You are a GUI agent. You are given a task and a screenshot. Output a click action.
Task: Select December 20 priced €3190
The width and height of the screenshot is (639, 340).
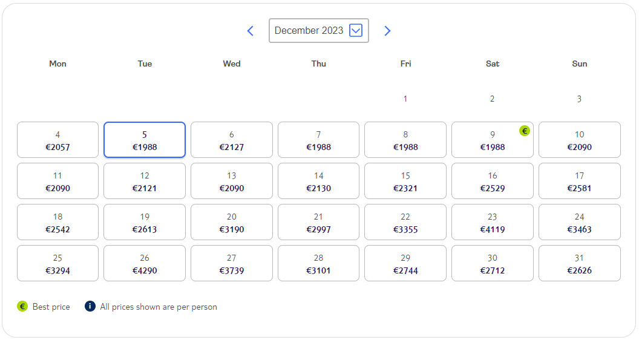[232, 222]
